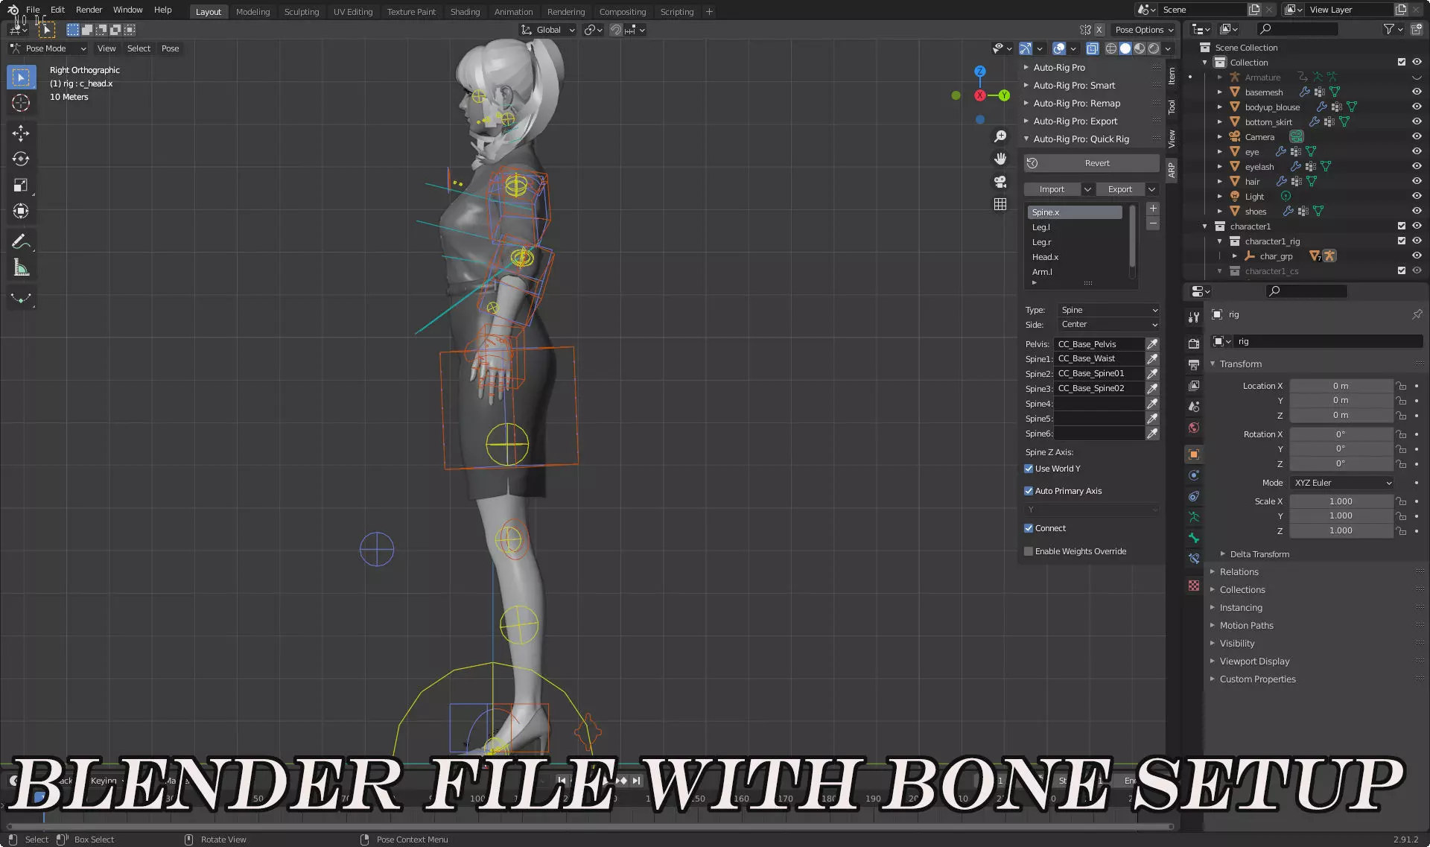Hide basemesh object in outliner
The height and width of the screenshot is (847, 1430).
pos(1417,92)
